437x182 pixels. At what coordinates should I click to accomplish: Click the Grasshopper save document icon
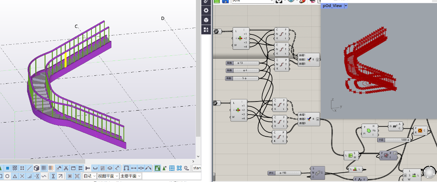tap(225, 1)
